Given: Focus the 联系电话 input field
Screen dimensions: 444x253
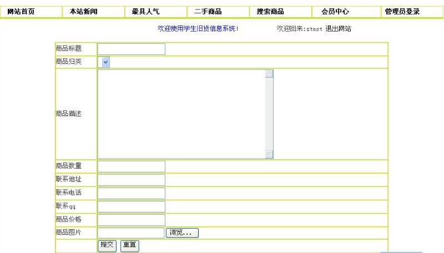Looking at the screenshot, I should 132,193.
